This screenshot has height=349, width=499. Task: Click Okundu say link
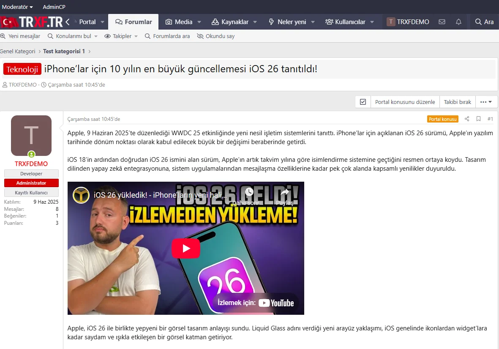(x=216, y=36)
